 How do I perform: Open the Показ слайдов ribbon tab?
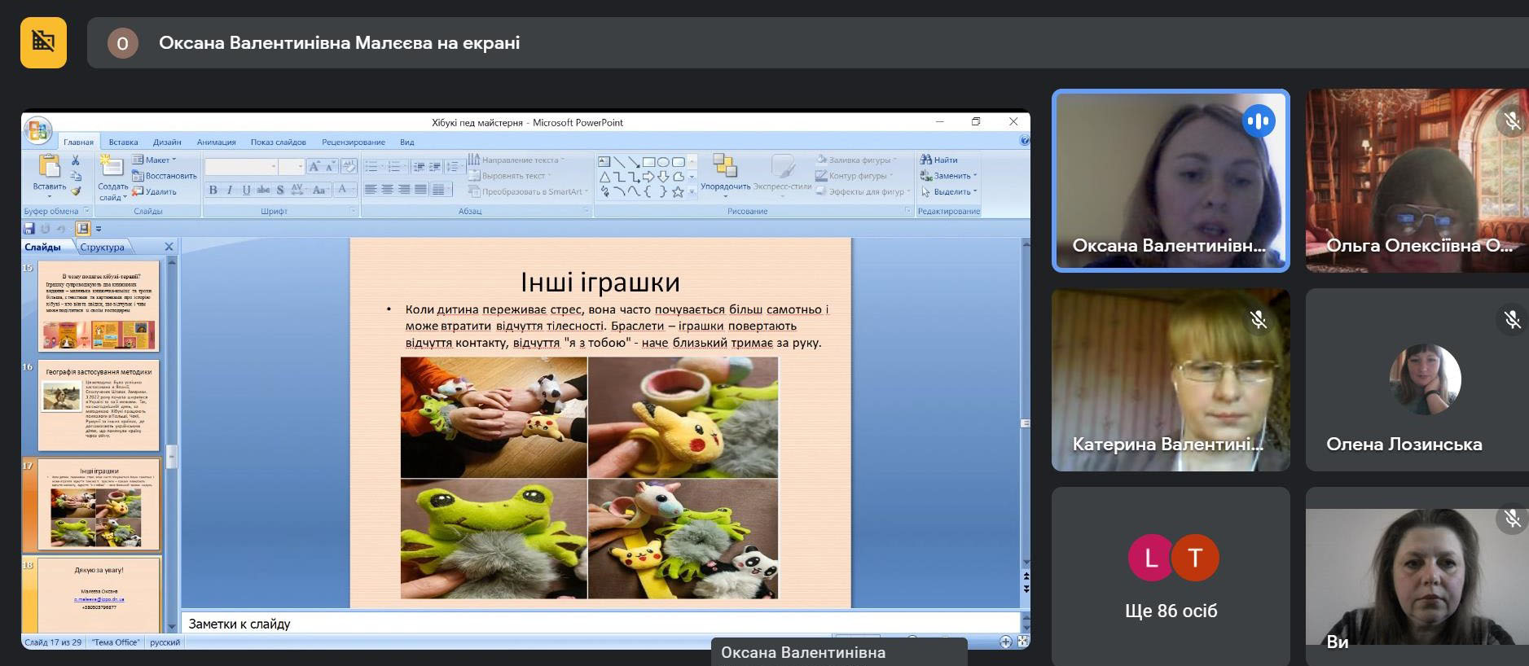click(x=279, y=142)
